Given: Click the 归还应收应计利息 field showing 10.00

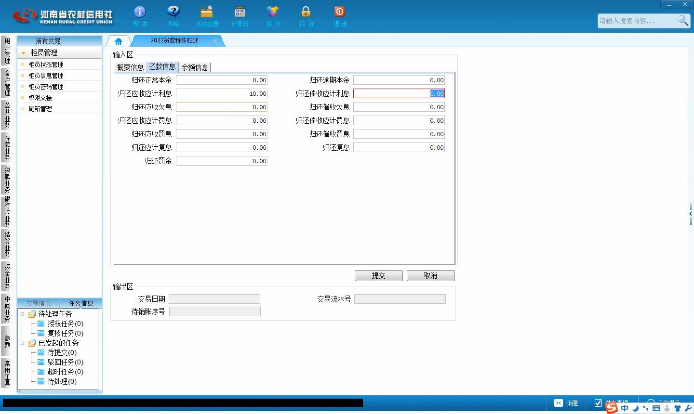Looking at the screenshot, I should pyautogui.click(x=222, y=94).
